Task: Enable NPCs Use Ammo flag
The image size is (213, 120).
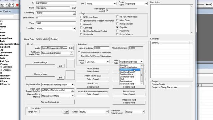Action: point(81,17)
